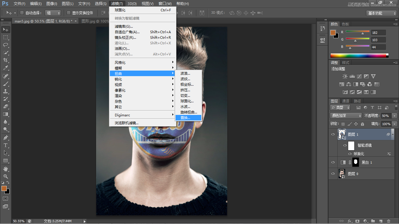Open the 窗口(W) menu
399x224 pixels.
(x=165, y=4)
